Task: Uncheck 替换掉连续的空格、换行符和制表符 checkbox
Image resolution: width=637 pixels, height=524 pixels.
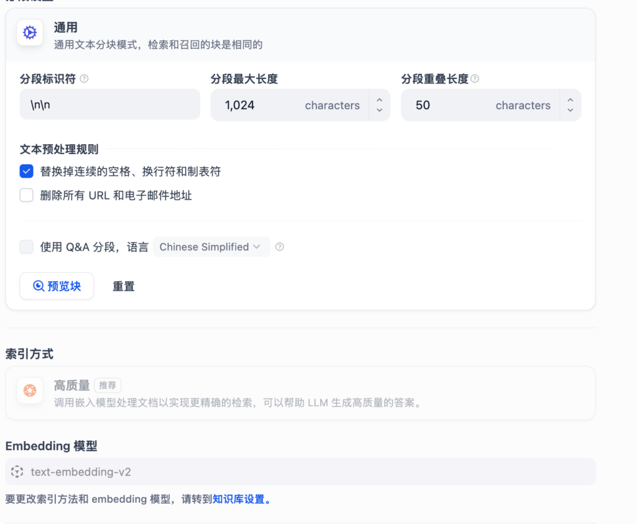Action: (x=26, y=172)
